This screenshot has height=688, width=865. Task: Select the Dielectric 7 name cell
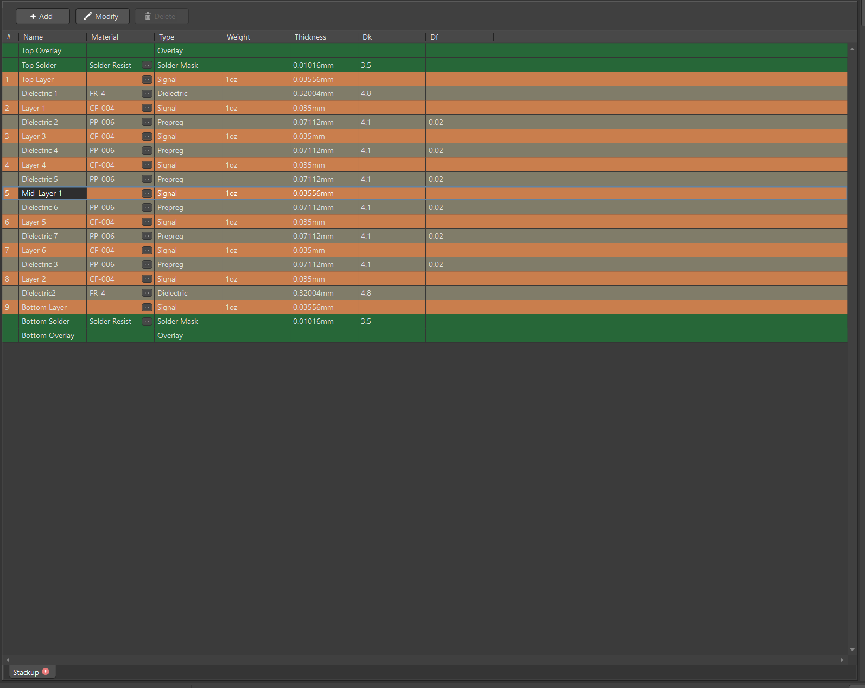click(x=53, y=236)
